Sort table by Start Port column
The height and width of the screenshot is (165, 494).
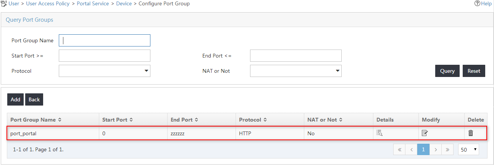tap(131, 120)
